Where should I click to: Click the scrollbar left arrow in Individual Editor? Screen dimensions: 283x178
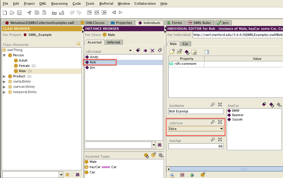[x=169, y=169]
